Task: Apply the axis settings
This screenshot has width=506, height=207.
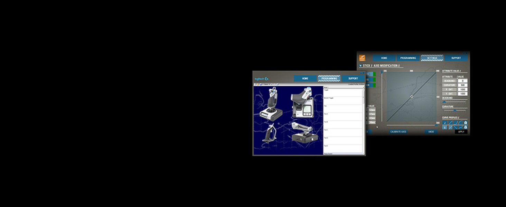Action: 461,132
